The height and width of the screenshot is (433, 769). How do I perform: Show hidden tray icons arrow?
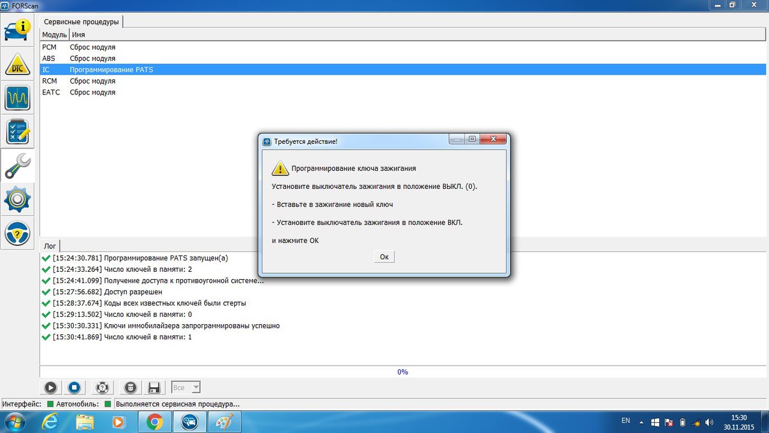[x=642, y=422]
